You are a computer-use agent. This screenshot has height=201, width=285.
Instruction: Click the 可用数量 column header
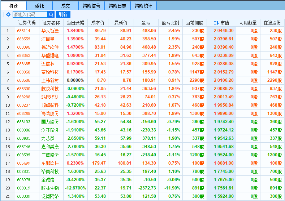248,23
